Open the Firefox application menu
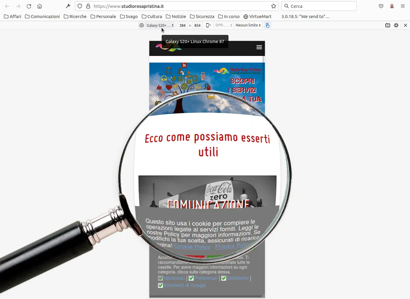410x299 pixels. [x=403, y=6]
